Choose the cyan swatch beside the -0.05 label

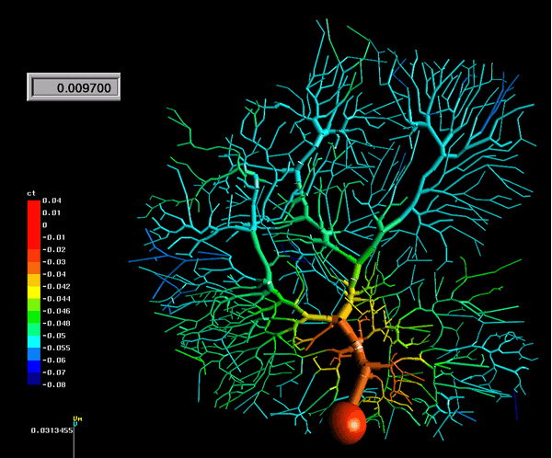click(34, 336)
